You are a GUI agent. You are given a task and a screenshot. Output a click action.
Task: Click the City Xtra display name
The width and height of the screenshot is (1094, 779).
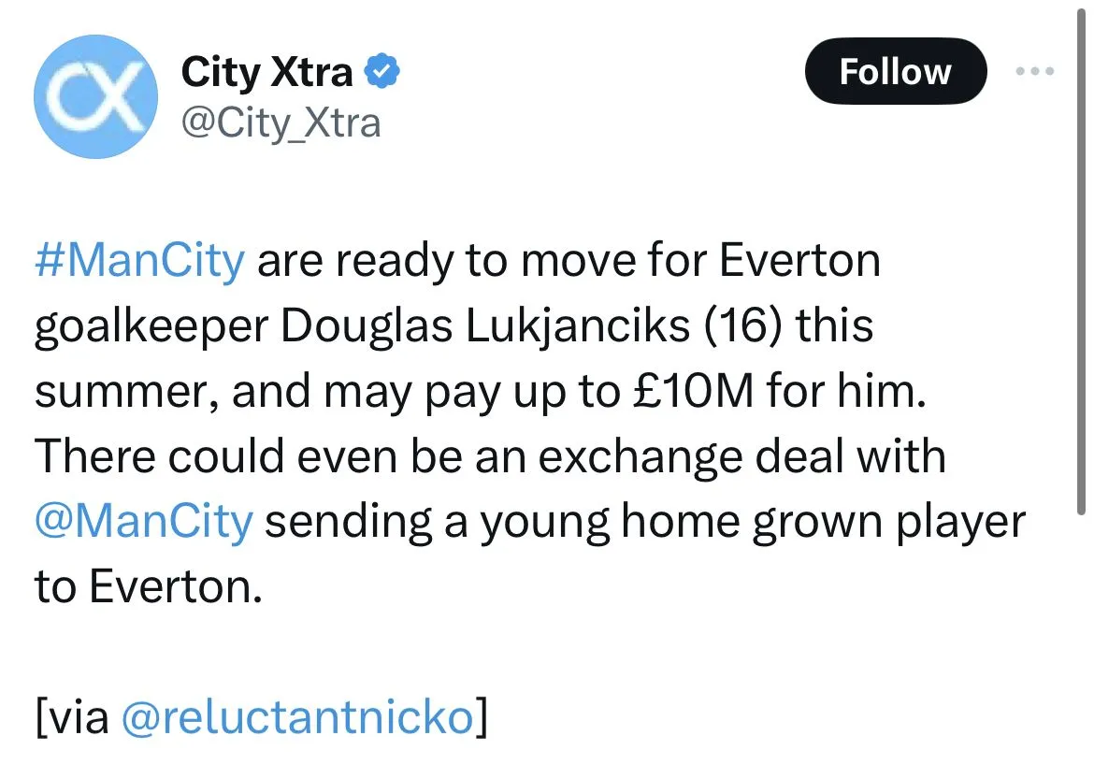(267, 72)
